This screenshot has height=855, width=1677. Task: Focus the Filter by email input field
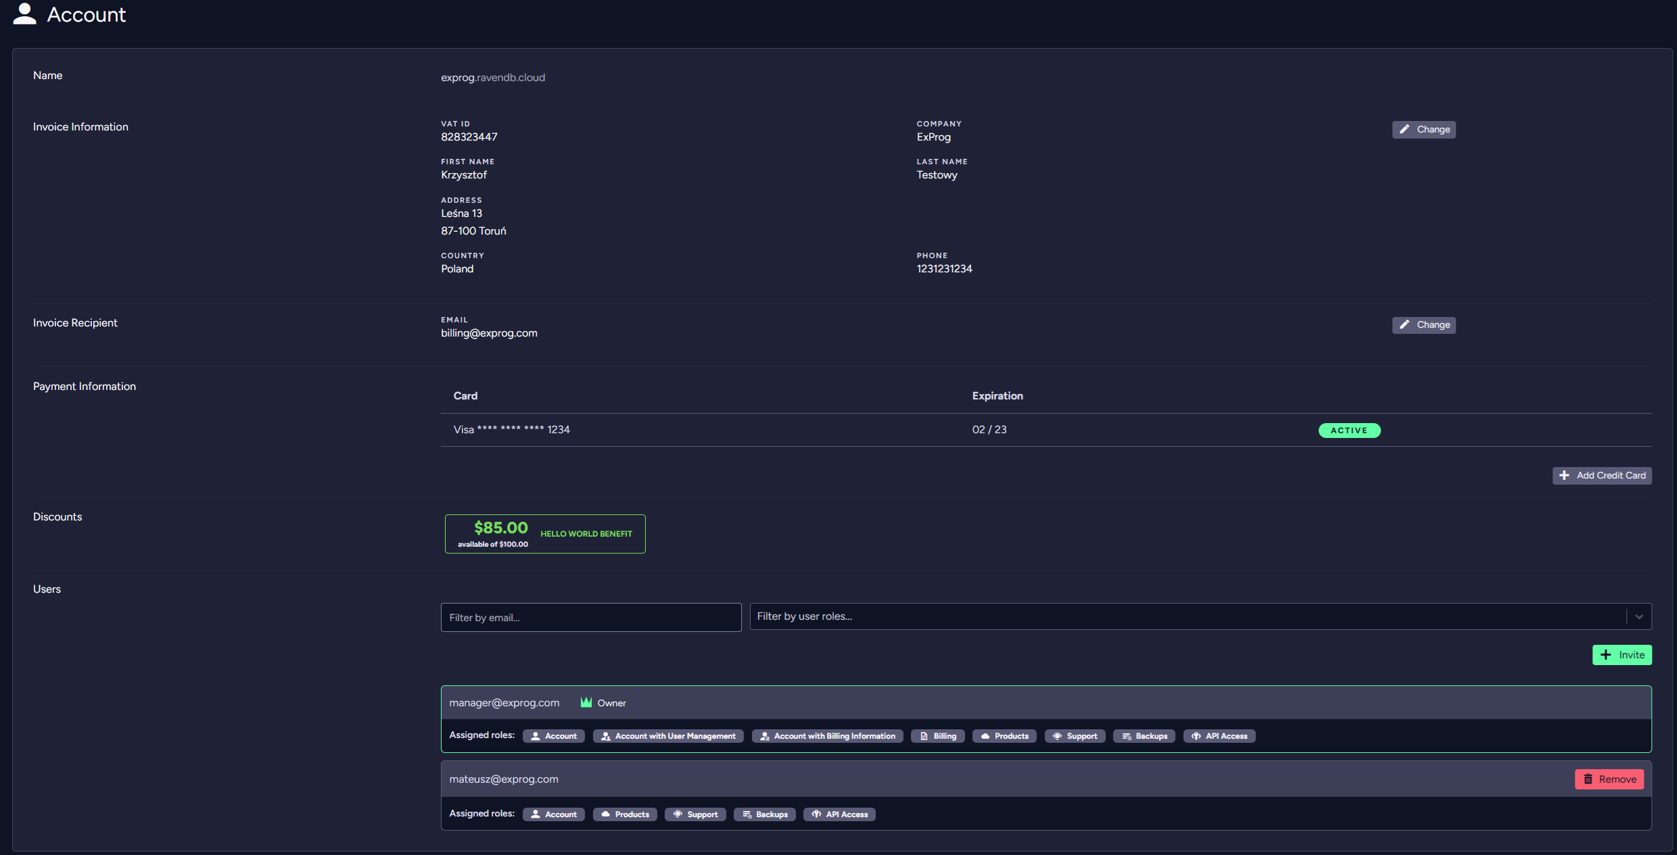590,617
